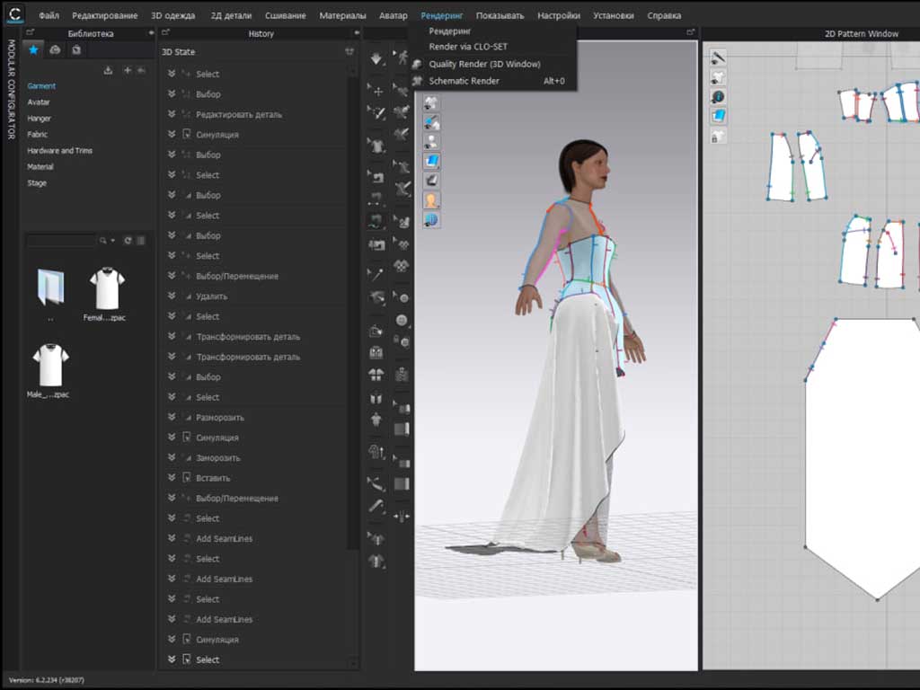Click the blue globe environment display icon
Image resolution: width=920 pixels, height=690 pixels.
tap(432, 220)
